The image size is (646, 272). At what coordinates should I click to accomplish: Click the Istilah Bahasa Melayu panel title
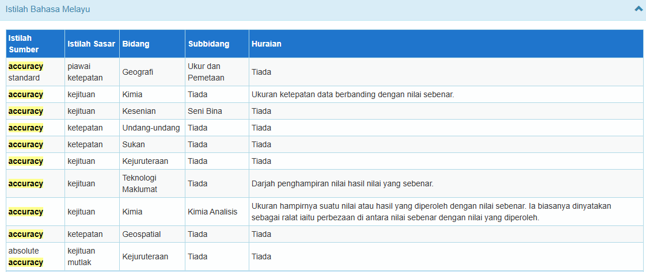pos(48,9)
